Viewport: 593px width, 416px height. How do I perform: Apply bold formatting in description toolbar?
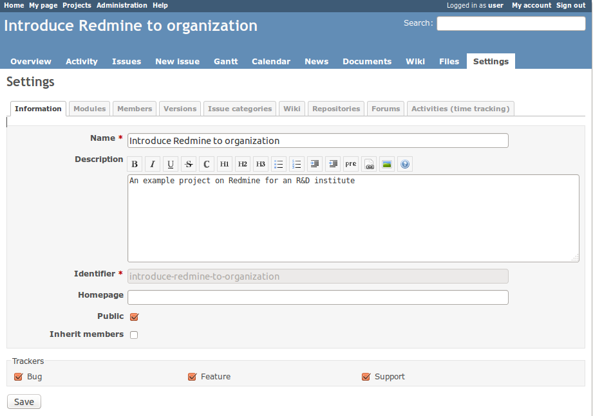pos(135,164)
